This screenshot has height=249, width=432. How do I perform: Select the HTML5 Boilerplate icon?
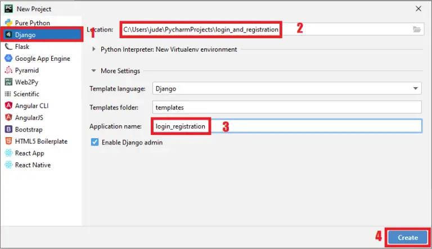click(x=8, y=141)
